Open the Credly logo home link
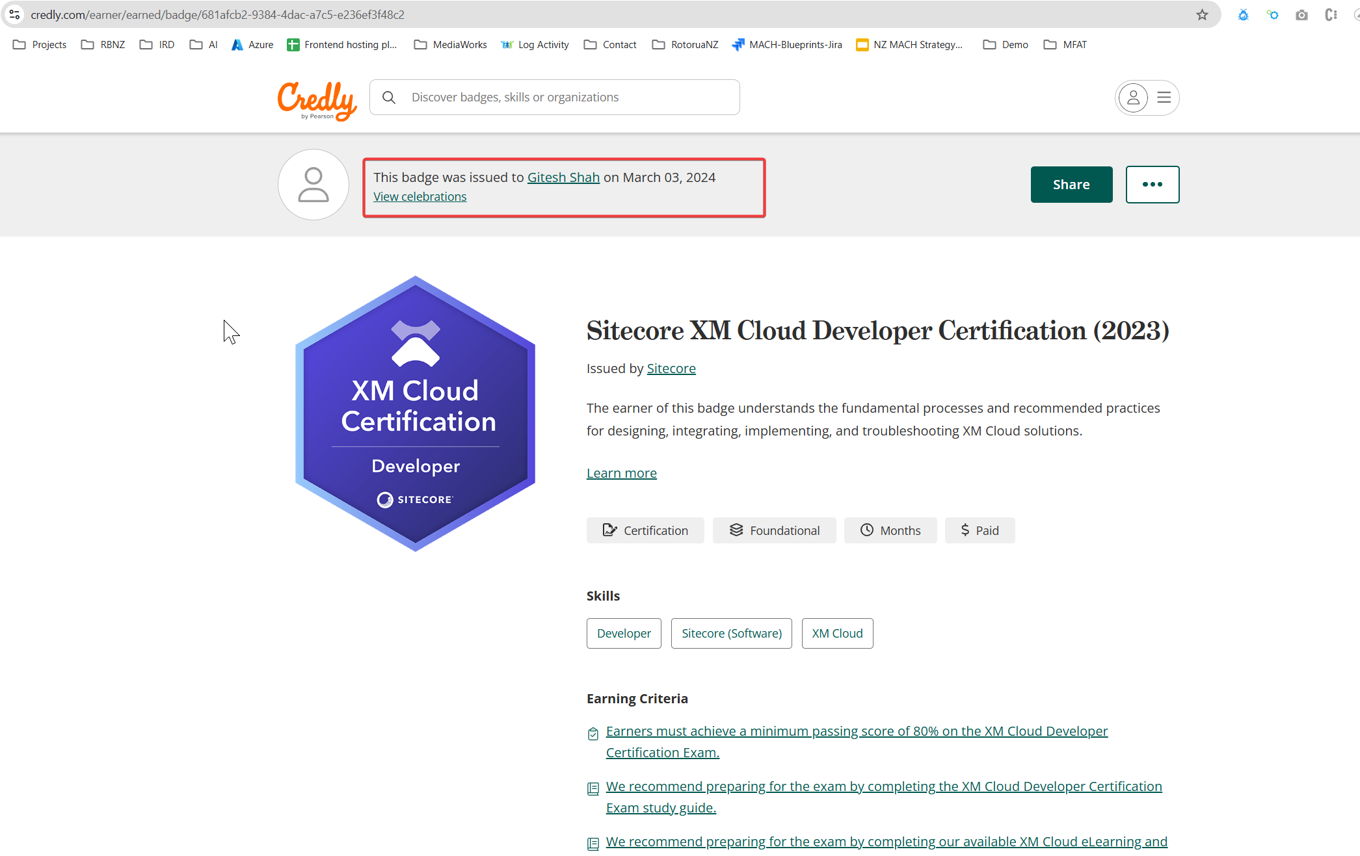1360x856 pixels. point(317,100)
